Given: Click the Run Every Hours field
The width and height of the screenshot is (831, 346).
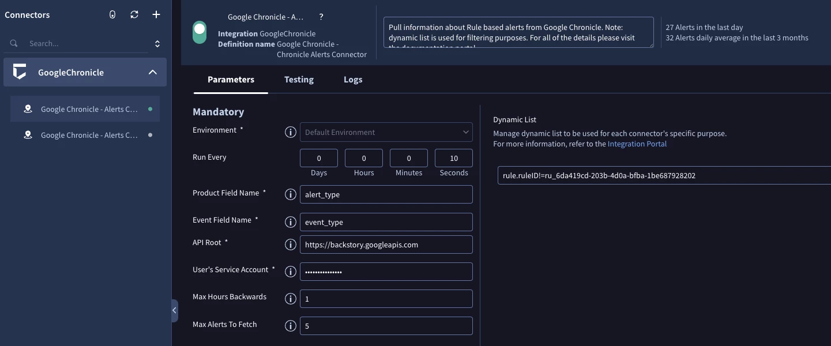Looking at the screenshot, I should click(364, 158).
